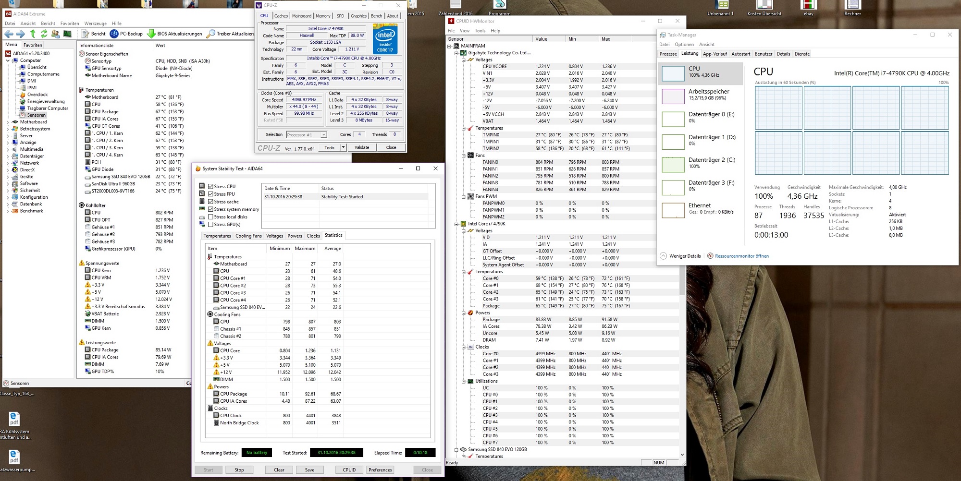961x481 pixels.
Task: Open Preferences in the Stability Test window
Action: [x=380, y=470]
